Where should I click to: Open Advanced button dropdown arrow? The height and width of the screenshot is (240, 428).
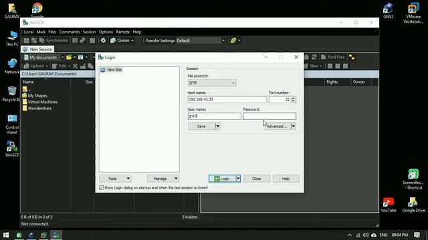point(293,126)
